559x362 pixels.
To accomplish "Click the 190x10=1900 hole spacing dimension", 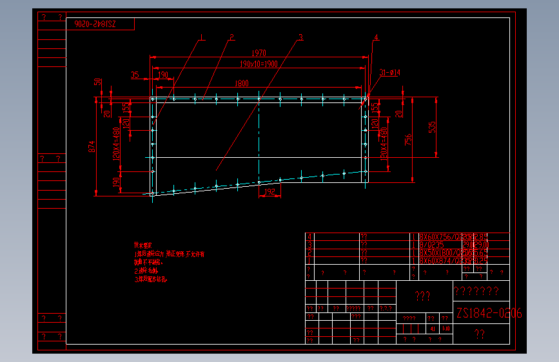I will (x=259, y=64).
